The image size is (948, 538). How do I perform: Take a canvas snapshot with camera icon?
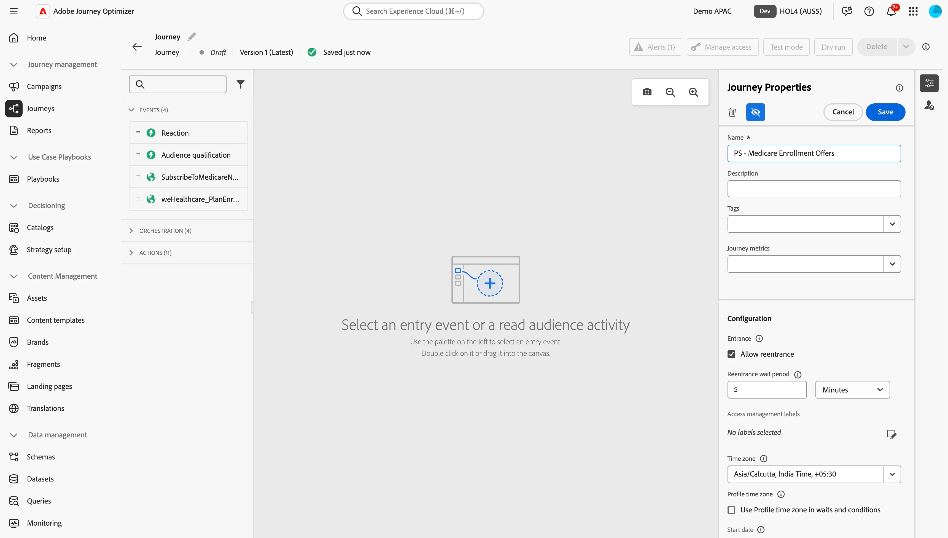(x=647, y=92)
